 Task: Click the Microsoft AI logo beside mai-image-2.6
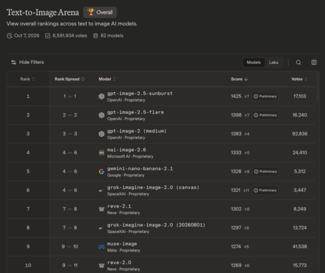pos(101,153)
